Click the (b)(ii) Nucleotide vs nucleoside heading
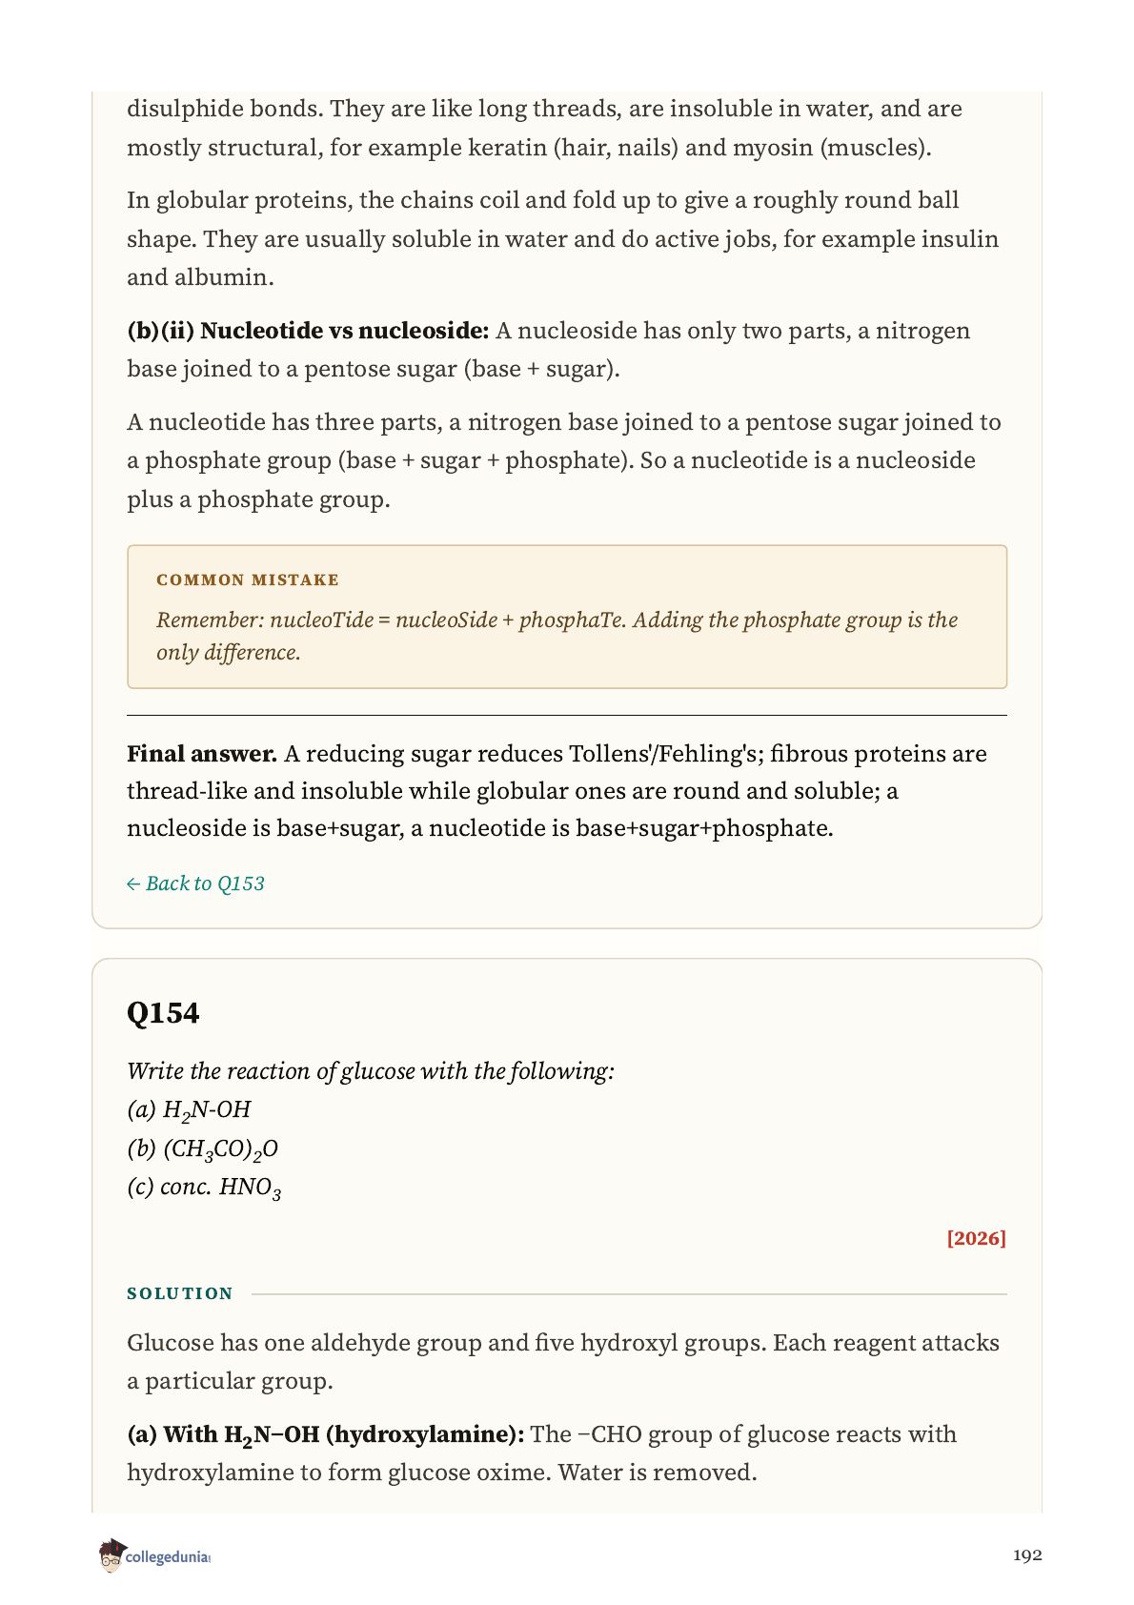1134x1605 pixels. click(x=308, y=331)
